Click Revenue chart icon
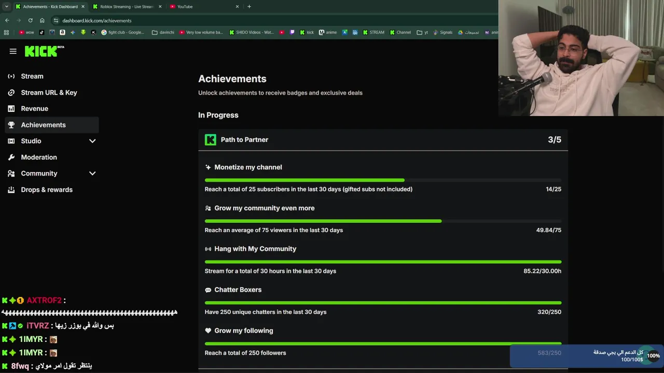Screen dimensions: 664x373 pyautogui.click(x=11, y=108)
